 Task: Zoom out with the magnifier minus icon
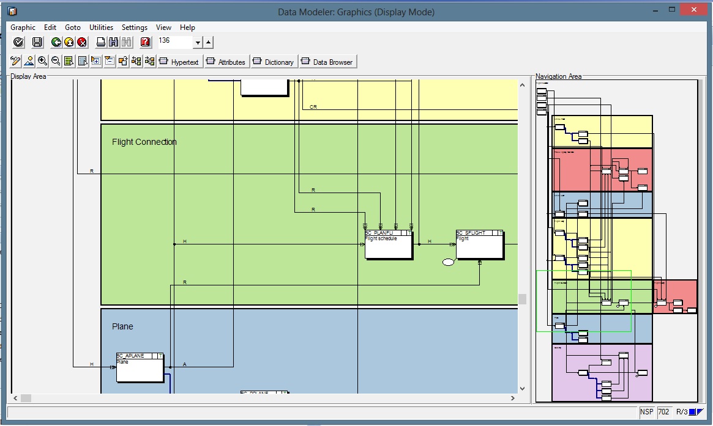pos(56,61)
